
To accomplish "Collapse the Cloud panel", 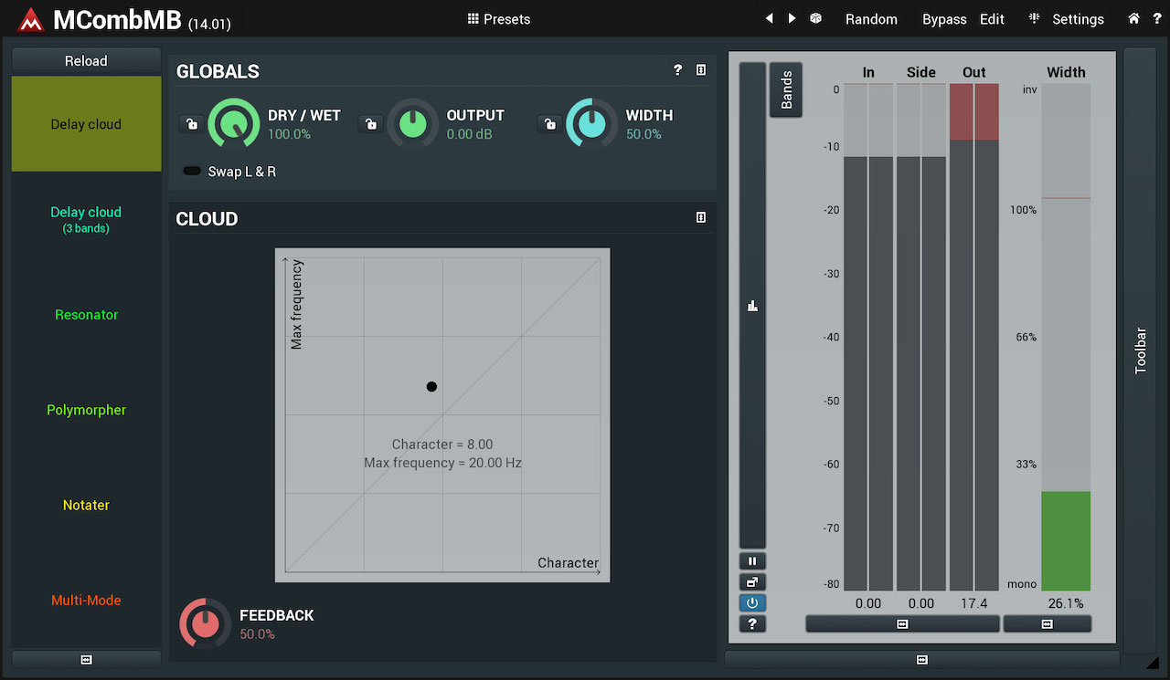I will click(x=701, y=217).
